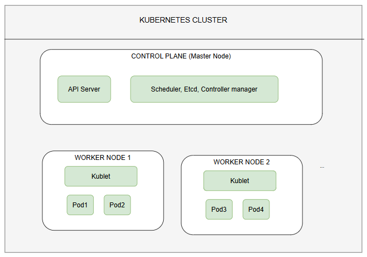Click empty space below Pod1 in Worker Node 1

(x=80, y=222)
